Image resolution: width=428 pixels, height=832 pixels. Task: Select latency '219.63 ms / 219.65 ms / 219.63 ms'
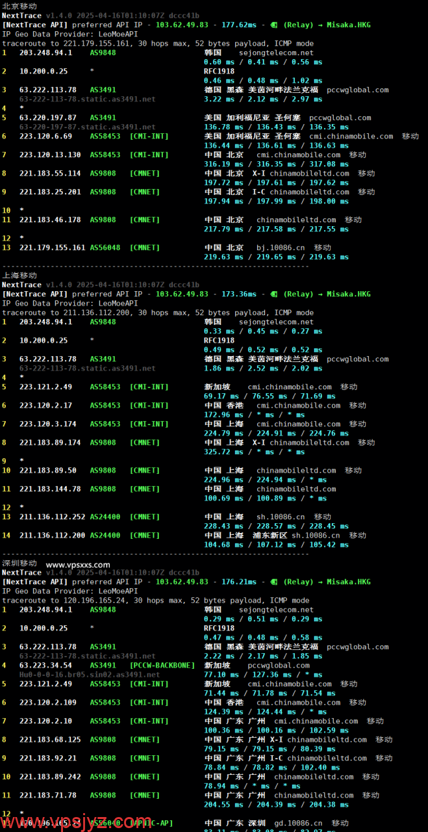276,257
